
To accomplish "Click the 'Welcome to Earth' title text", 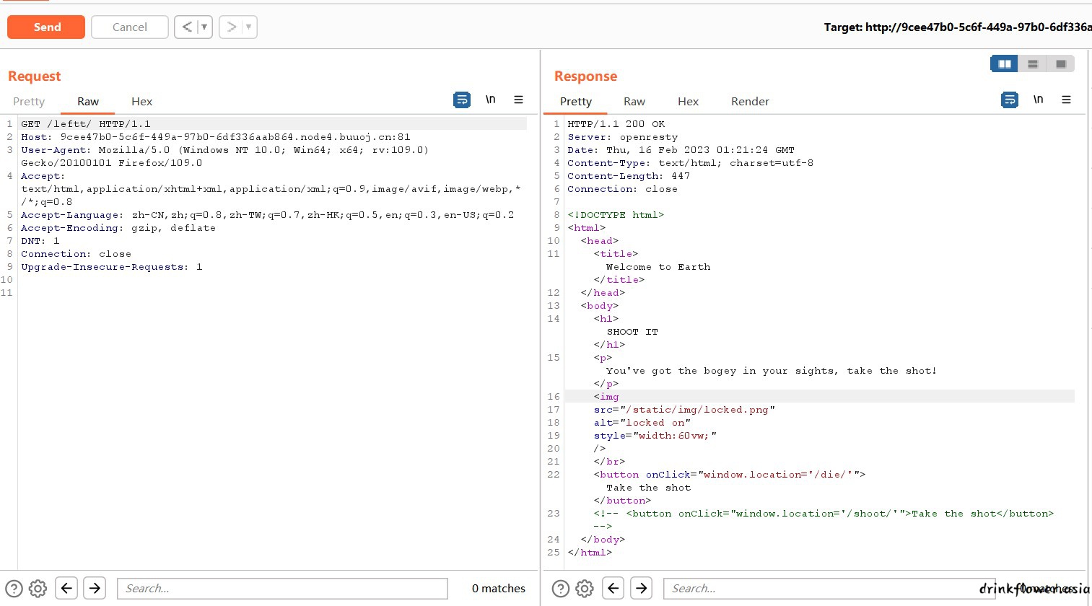I will click(658, 267).
